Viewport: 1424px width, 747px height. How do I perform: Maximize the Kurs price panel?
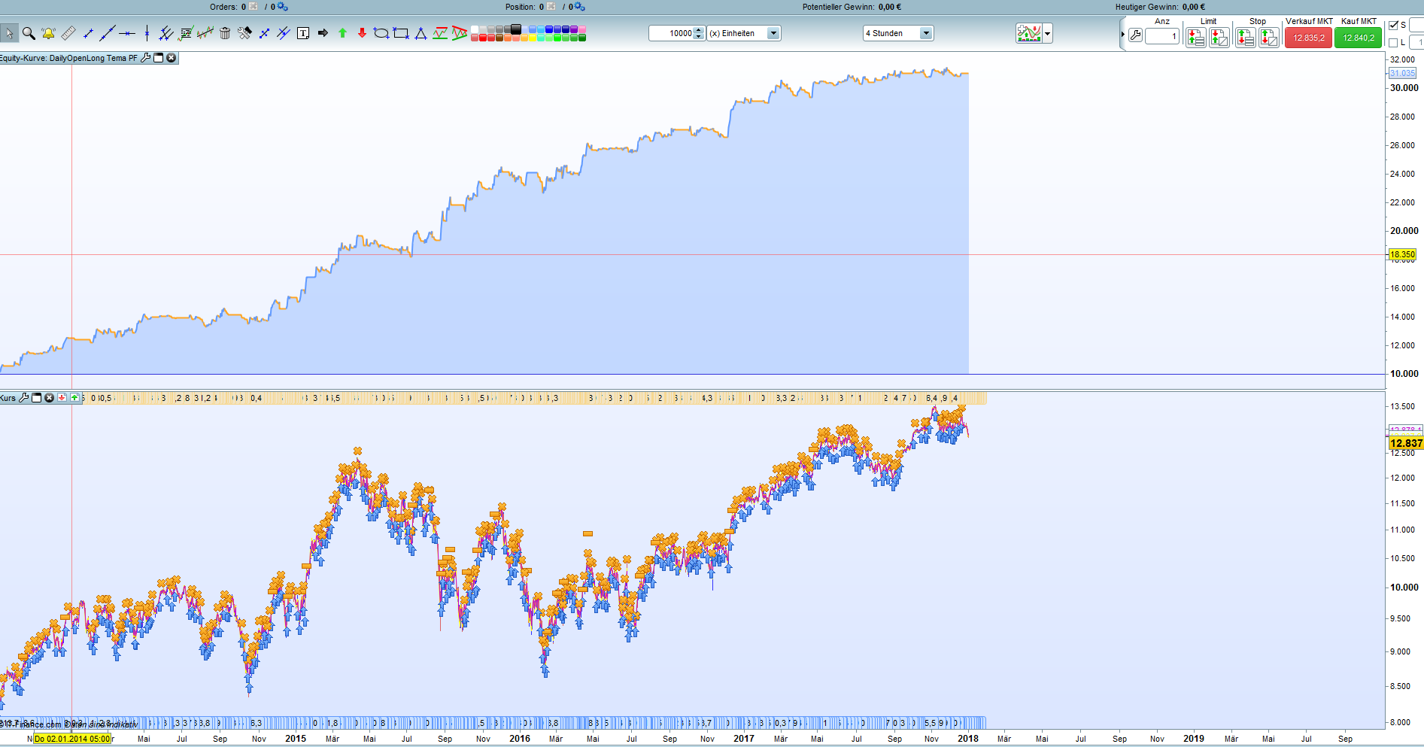(37, 398)
